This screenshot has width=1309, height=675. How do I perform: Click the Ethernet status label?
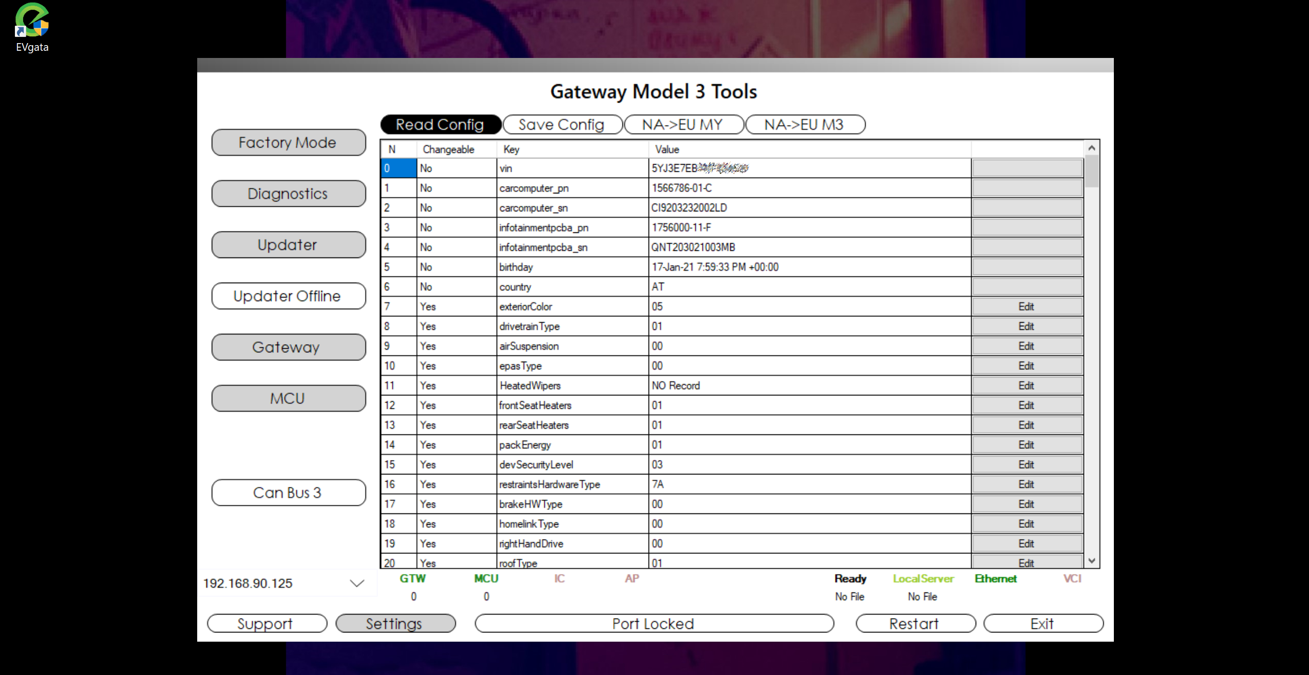pos(996,579)
